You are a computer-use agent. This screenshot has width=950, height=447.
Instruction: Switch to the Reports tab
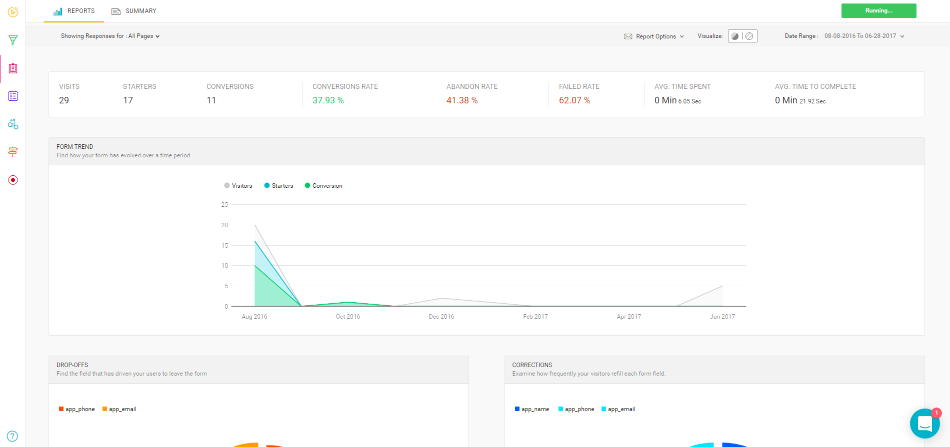pos(74,11)
